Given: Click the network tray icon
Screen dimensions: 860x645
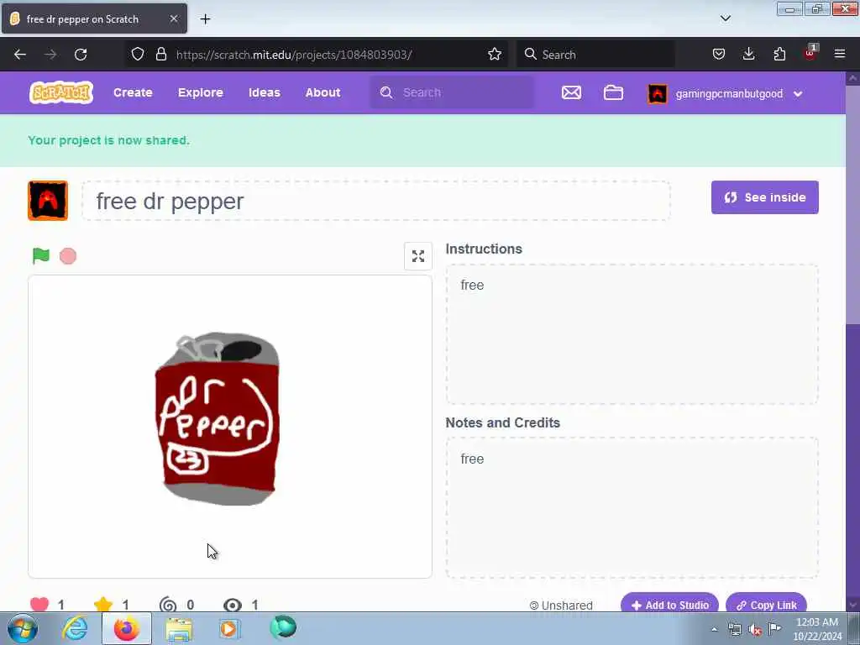Looking at the screenshot, I should 735,630.
